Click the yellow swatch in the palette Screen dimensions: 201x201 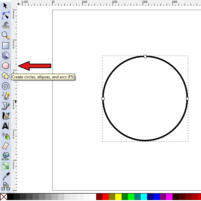[x=119, y=197]
